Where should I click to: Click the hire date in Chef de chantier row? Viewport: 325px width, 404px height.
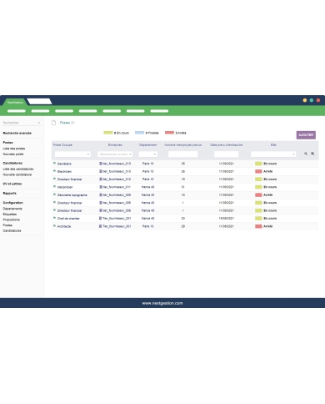(227, 219)
